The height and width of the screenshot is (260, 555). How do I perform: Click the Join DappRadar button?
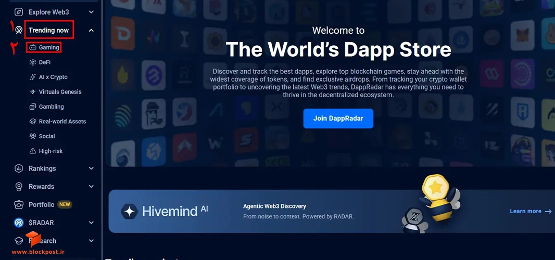coord(338,119)
